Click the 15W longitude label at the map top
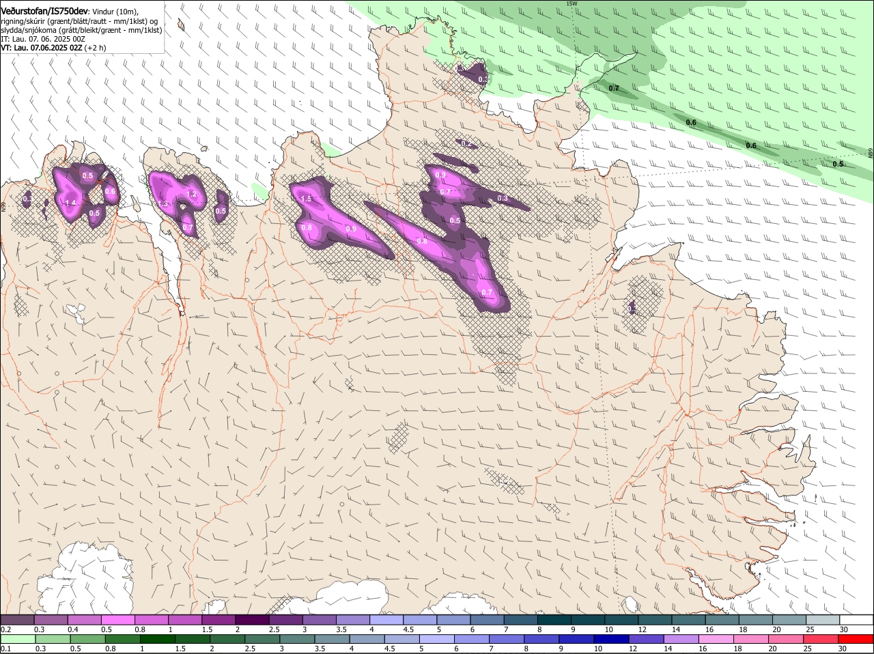874x654 pixels. click(572, 3)
